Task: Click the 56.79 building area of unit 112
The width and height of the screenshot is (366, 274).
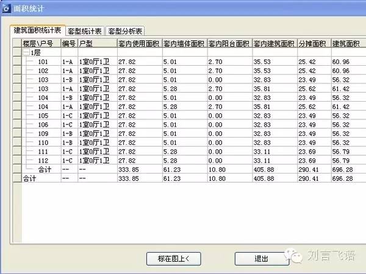Action: (x=340, y=161)
